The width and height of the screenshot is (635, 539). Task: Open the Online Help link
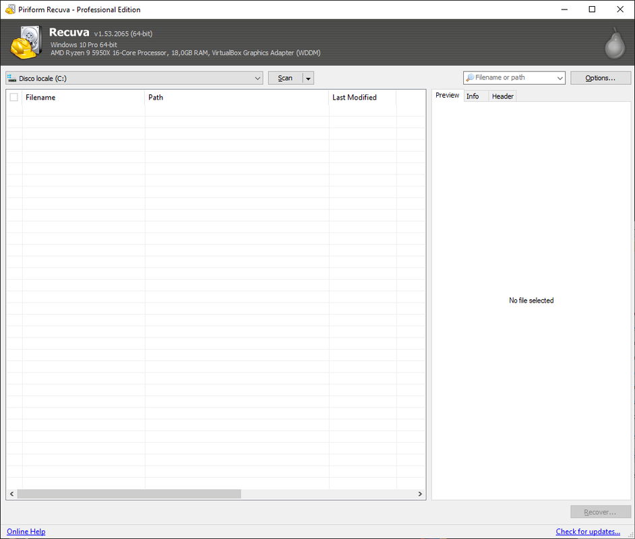pos(26,532)
